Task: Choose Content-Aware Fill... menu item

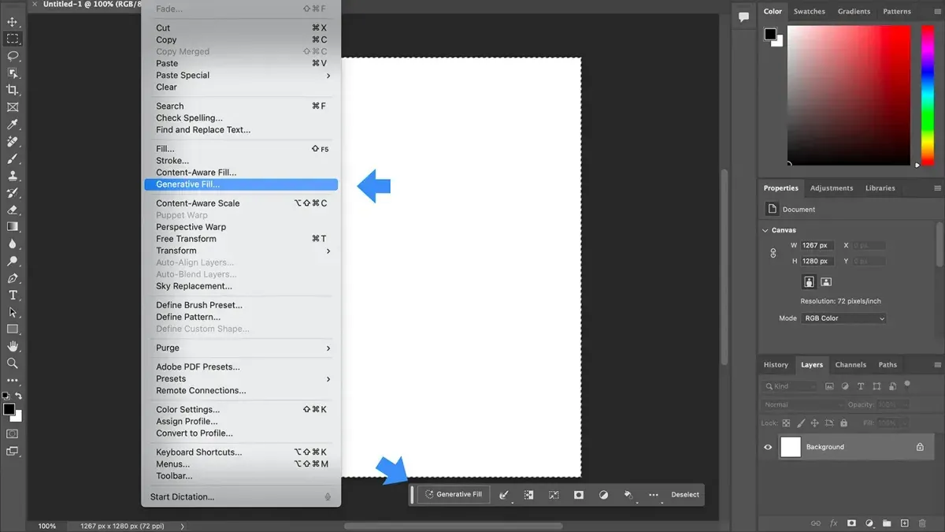Action: 241,173
